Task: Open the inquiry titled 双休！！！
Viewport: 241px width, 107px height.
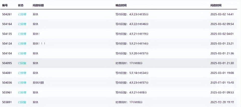Action: (39, 43)
